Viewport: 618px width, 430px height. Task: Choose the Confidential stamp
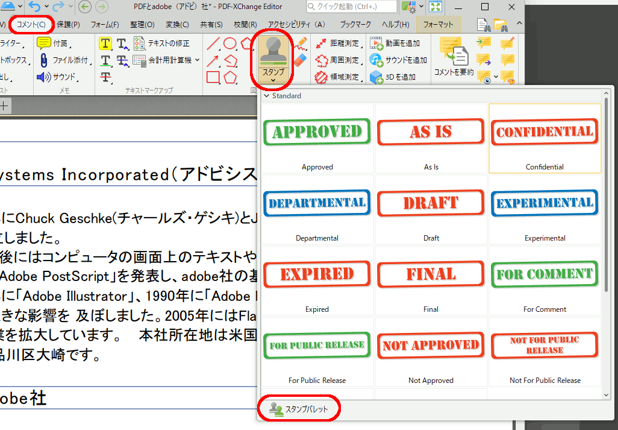point(545,138)
